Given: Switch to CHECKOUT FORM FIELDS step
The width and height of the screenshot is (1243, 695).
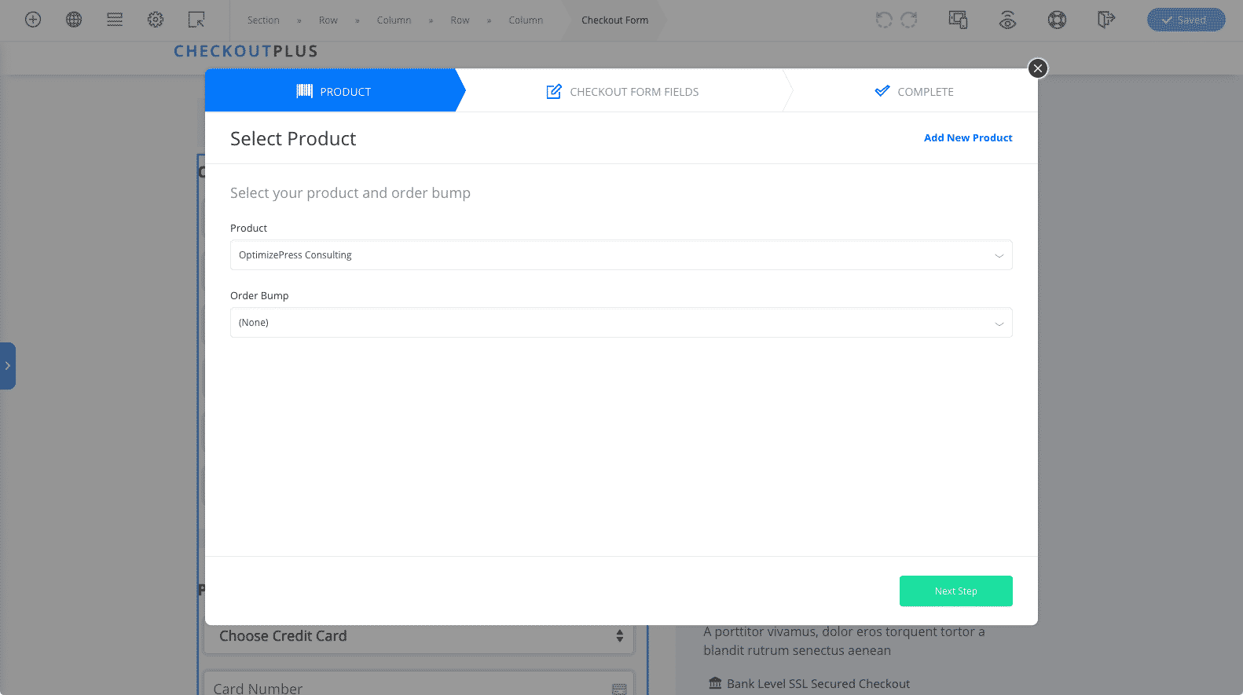Looking at the screenshot, I should pos(622,92).
